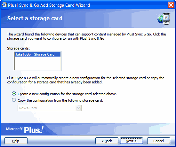Image resolution: width=176 pixels, height=147 pixels.
Task: Click the wizard title bar text
Action: pos(49,5)
